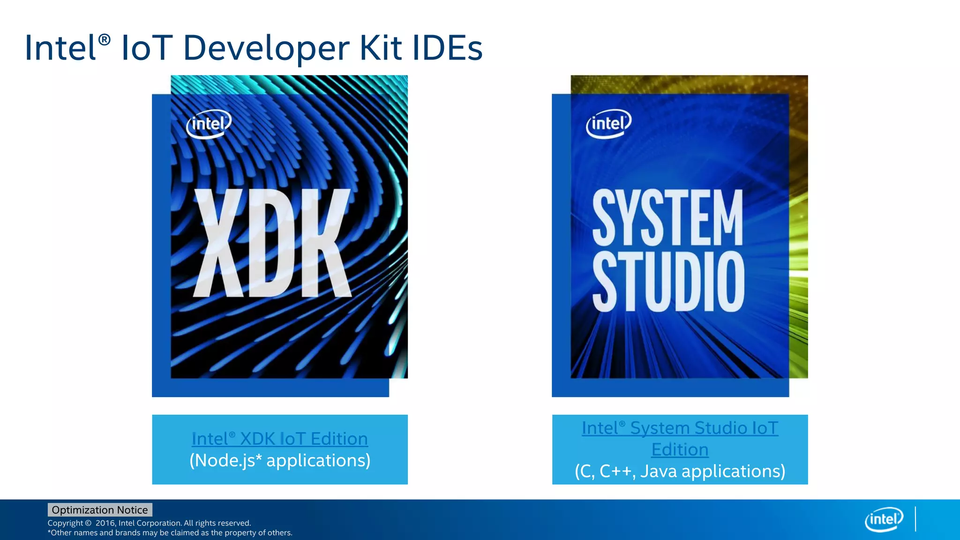Click the Intel logo on System Studio box

(609, 124)
